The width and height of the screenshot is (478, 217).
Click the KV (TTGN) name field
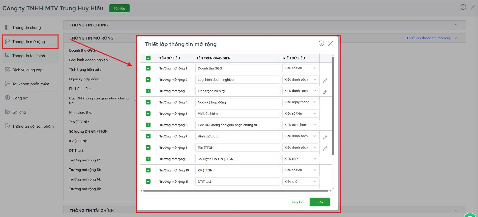(237, 170)
